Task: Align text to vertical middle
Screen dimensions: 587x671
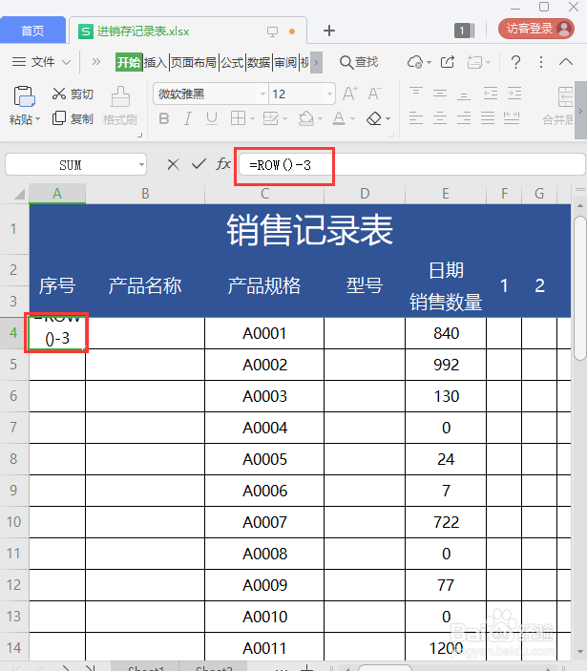Action: point(440,93)
